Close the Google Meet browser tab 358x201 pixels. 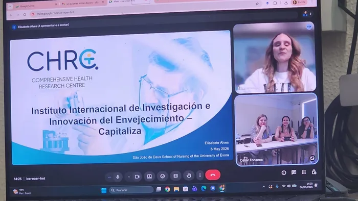pyautogui.click(x=56, y=4)
